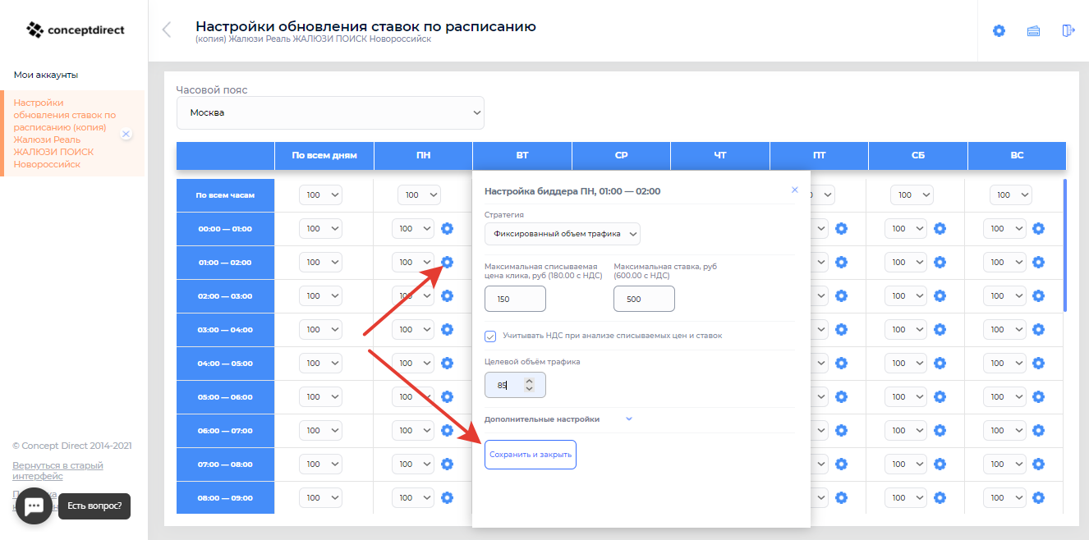1089x540 pixels.
Task: Open ВС gear for 00:00 — 01:00
Action: coord(1038,229)
